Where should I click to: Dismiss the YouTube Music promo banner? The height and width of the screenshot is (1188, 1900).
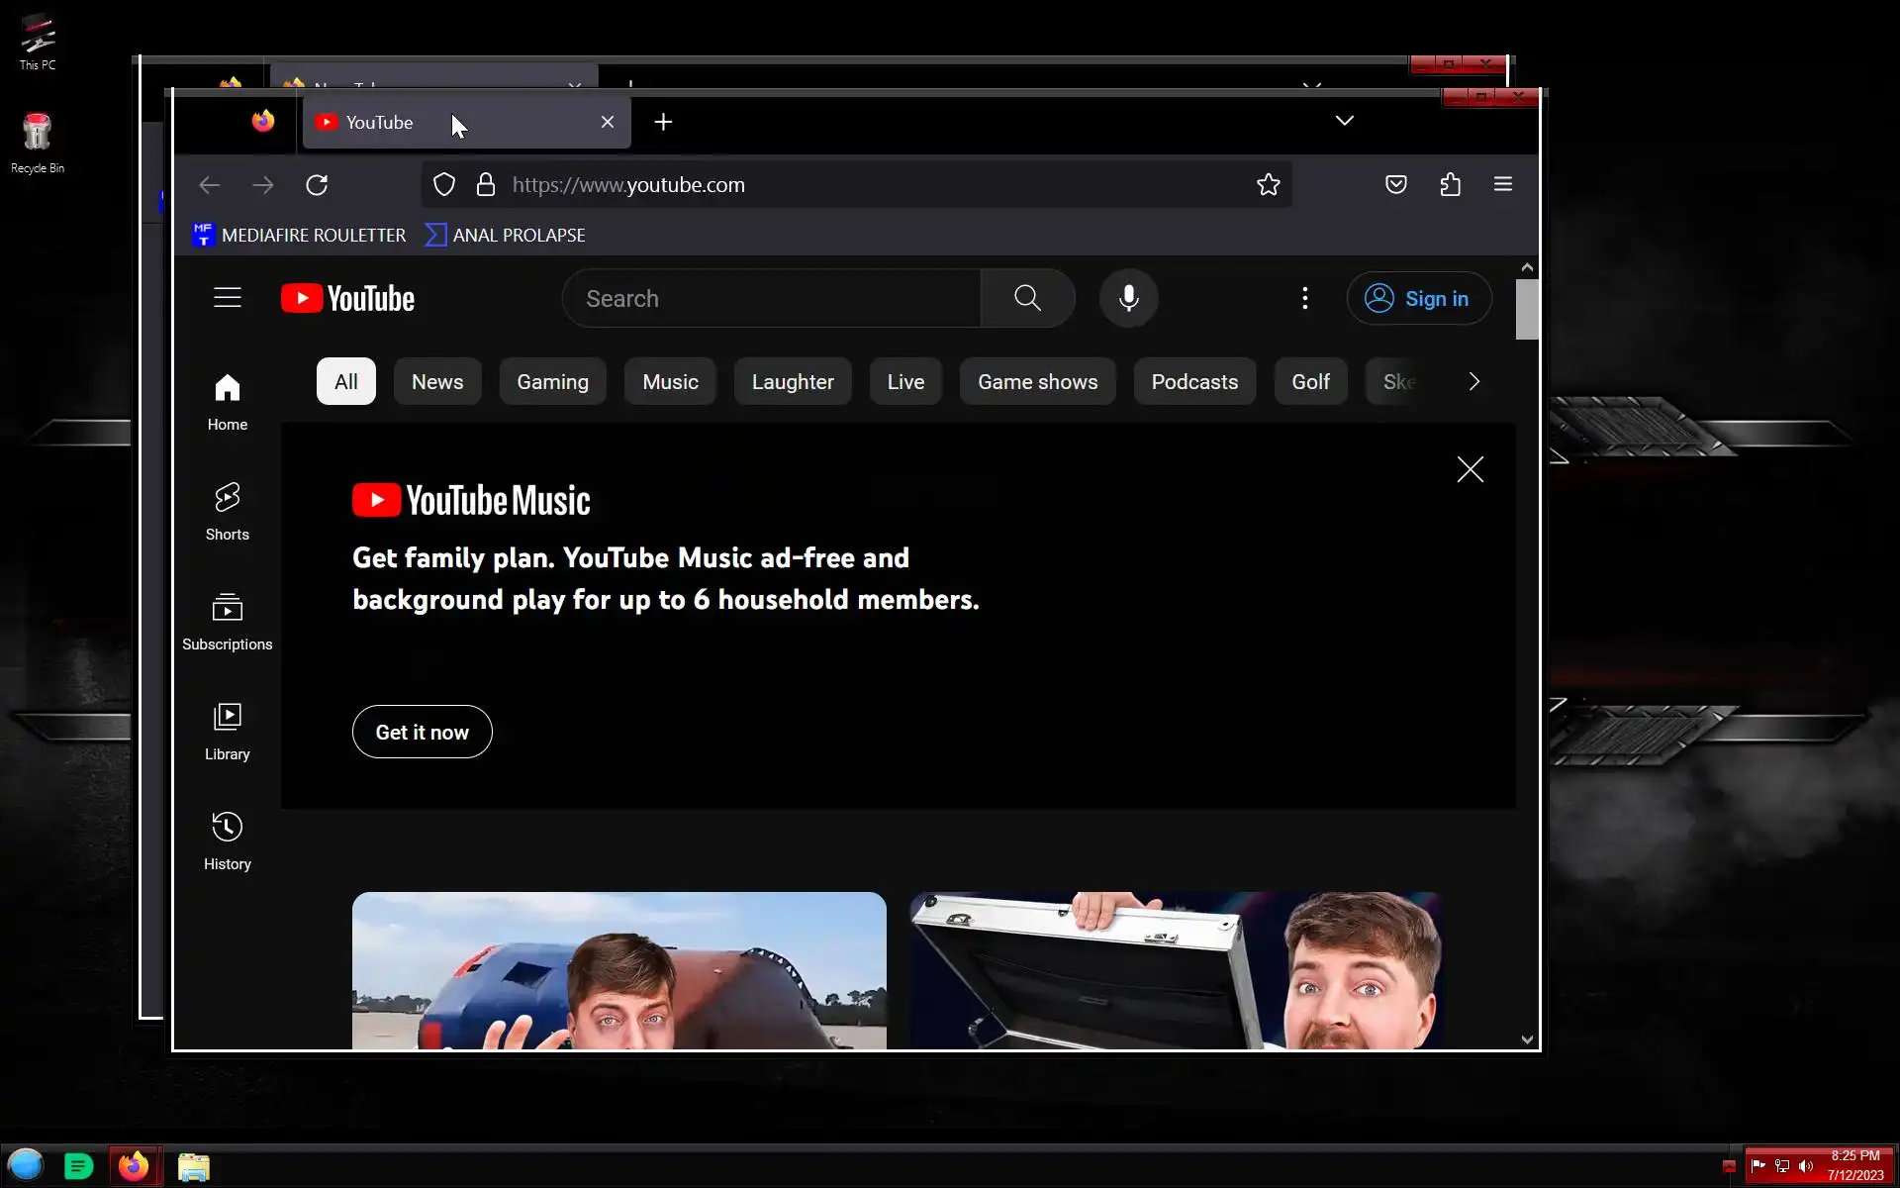[x=1470, y=469]
